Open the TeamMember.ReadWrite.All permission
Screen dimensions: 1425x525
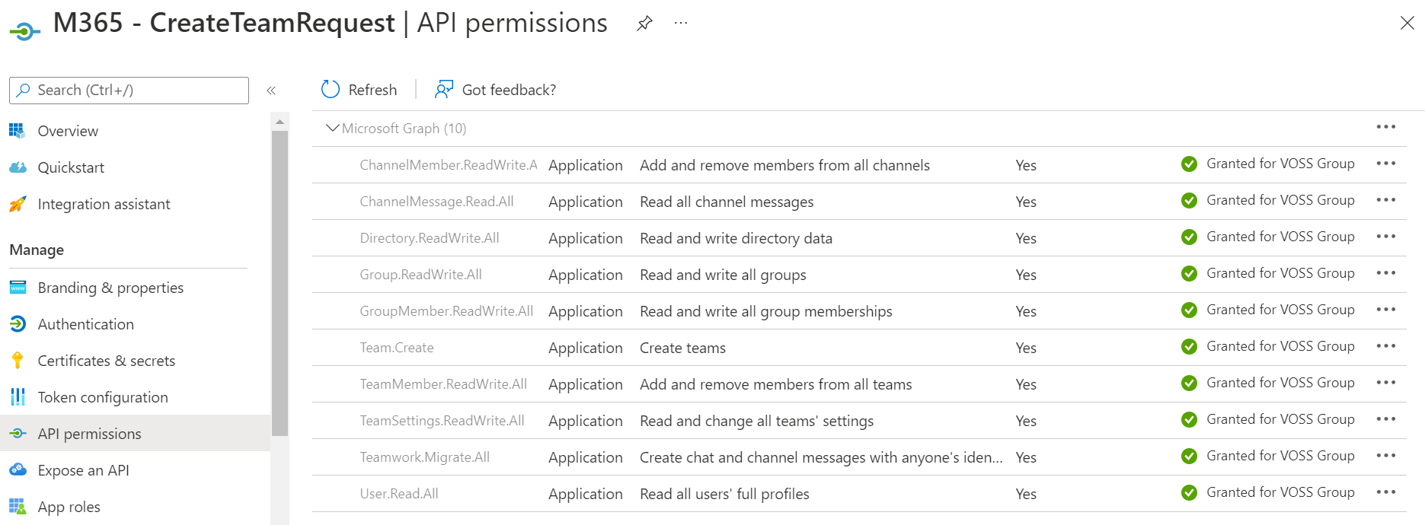[443, 384]
